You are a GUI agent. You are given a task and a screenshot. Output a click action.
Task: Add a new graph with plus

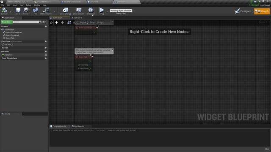coord(46,27)
